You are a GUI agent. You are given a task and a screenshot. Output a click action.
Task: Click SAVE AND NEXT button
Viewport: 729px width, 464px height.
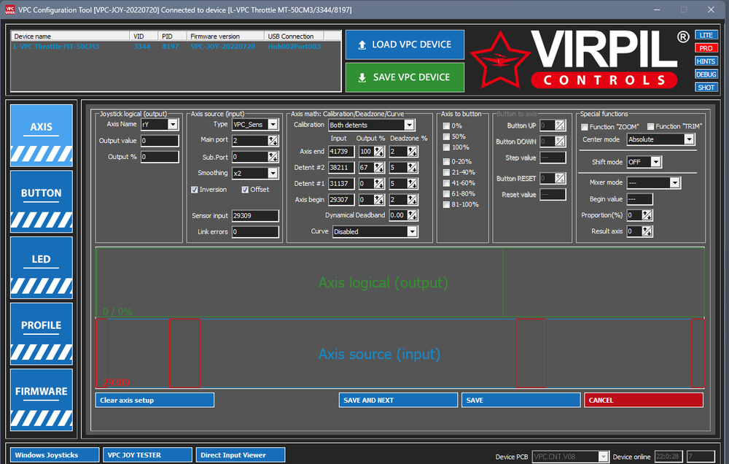tap(399, 401)
